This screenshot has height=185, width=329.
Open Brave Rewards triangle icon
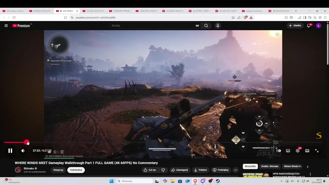pyautogui.click(x=251, y=17)
